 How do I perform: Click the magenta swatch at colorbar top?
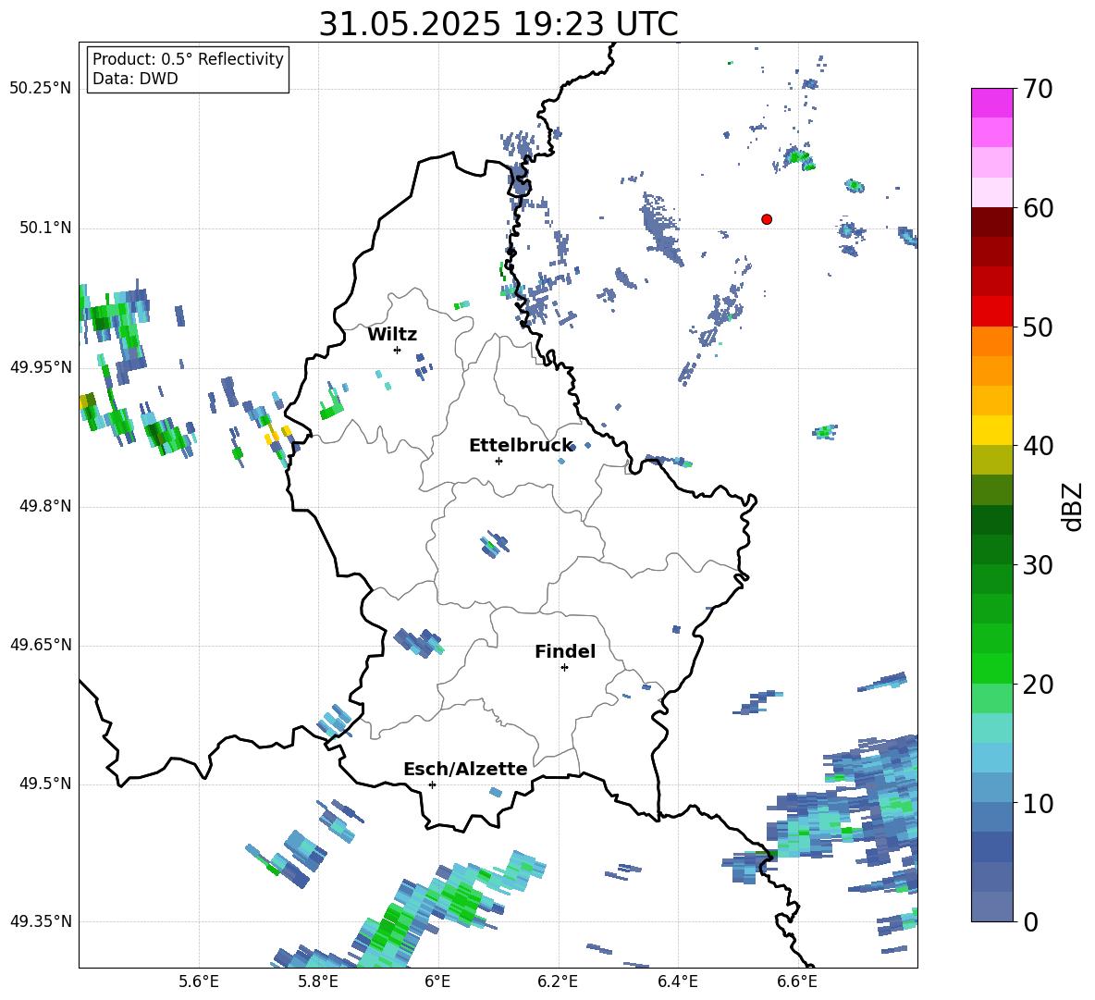tap(991, 103)
